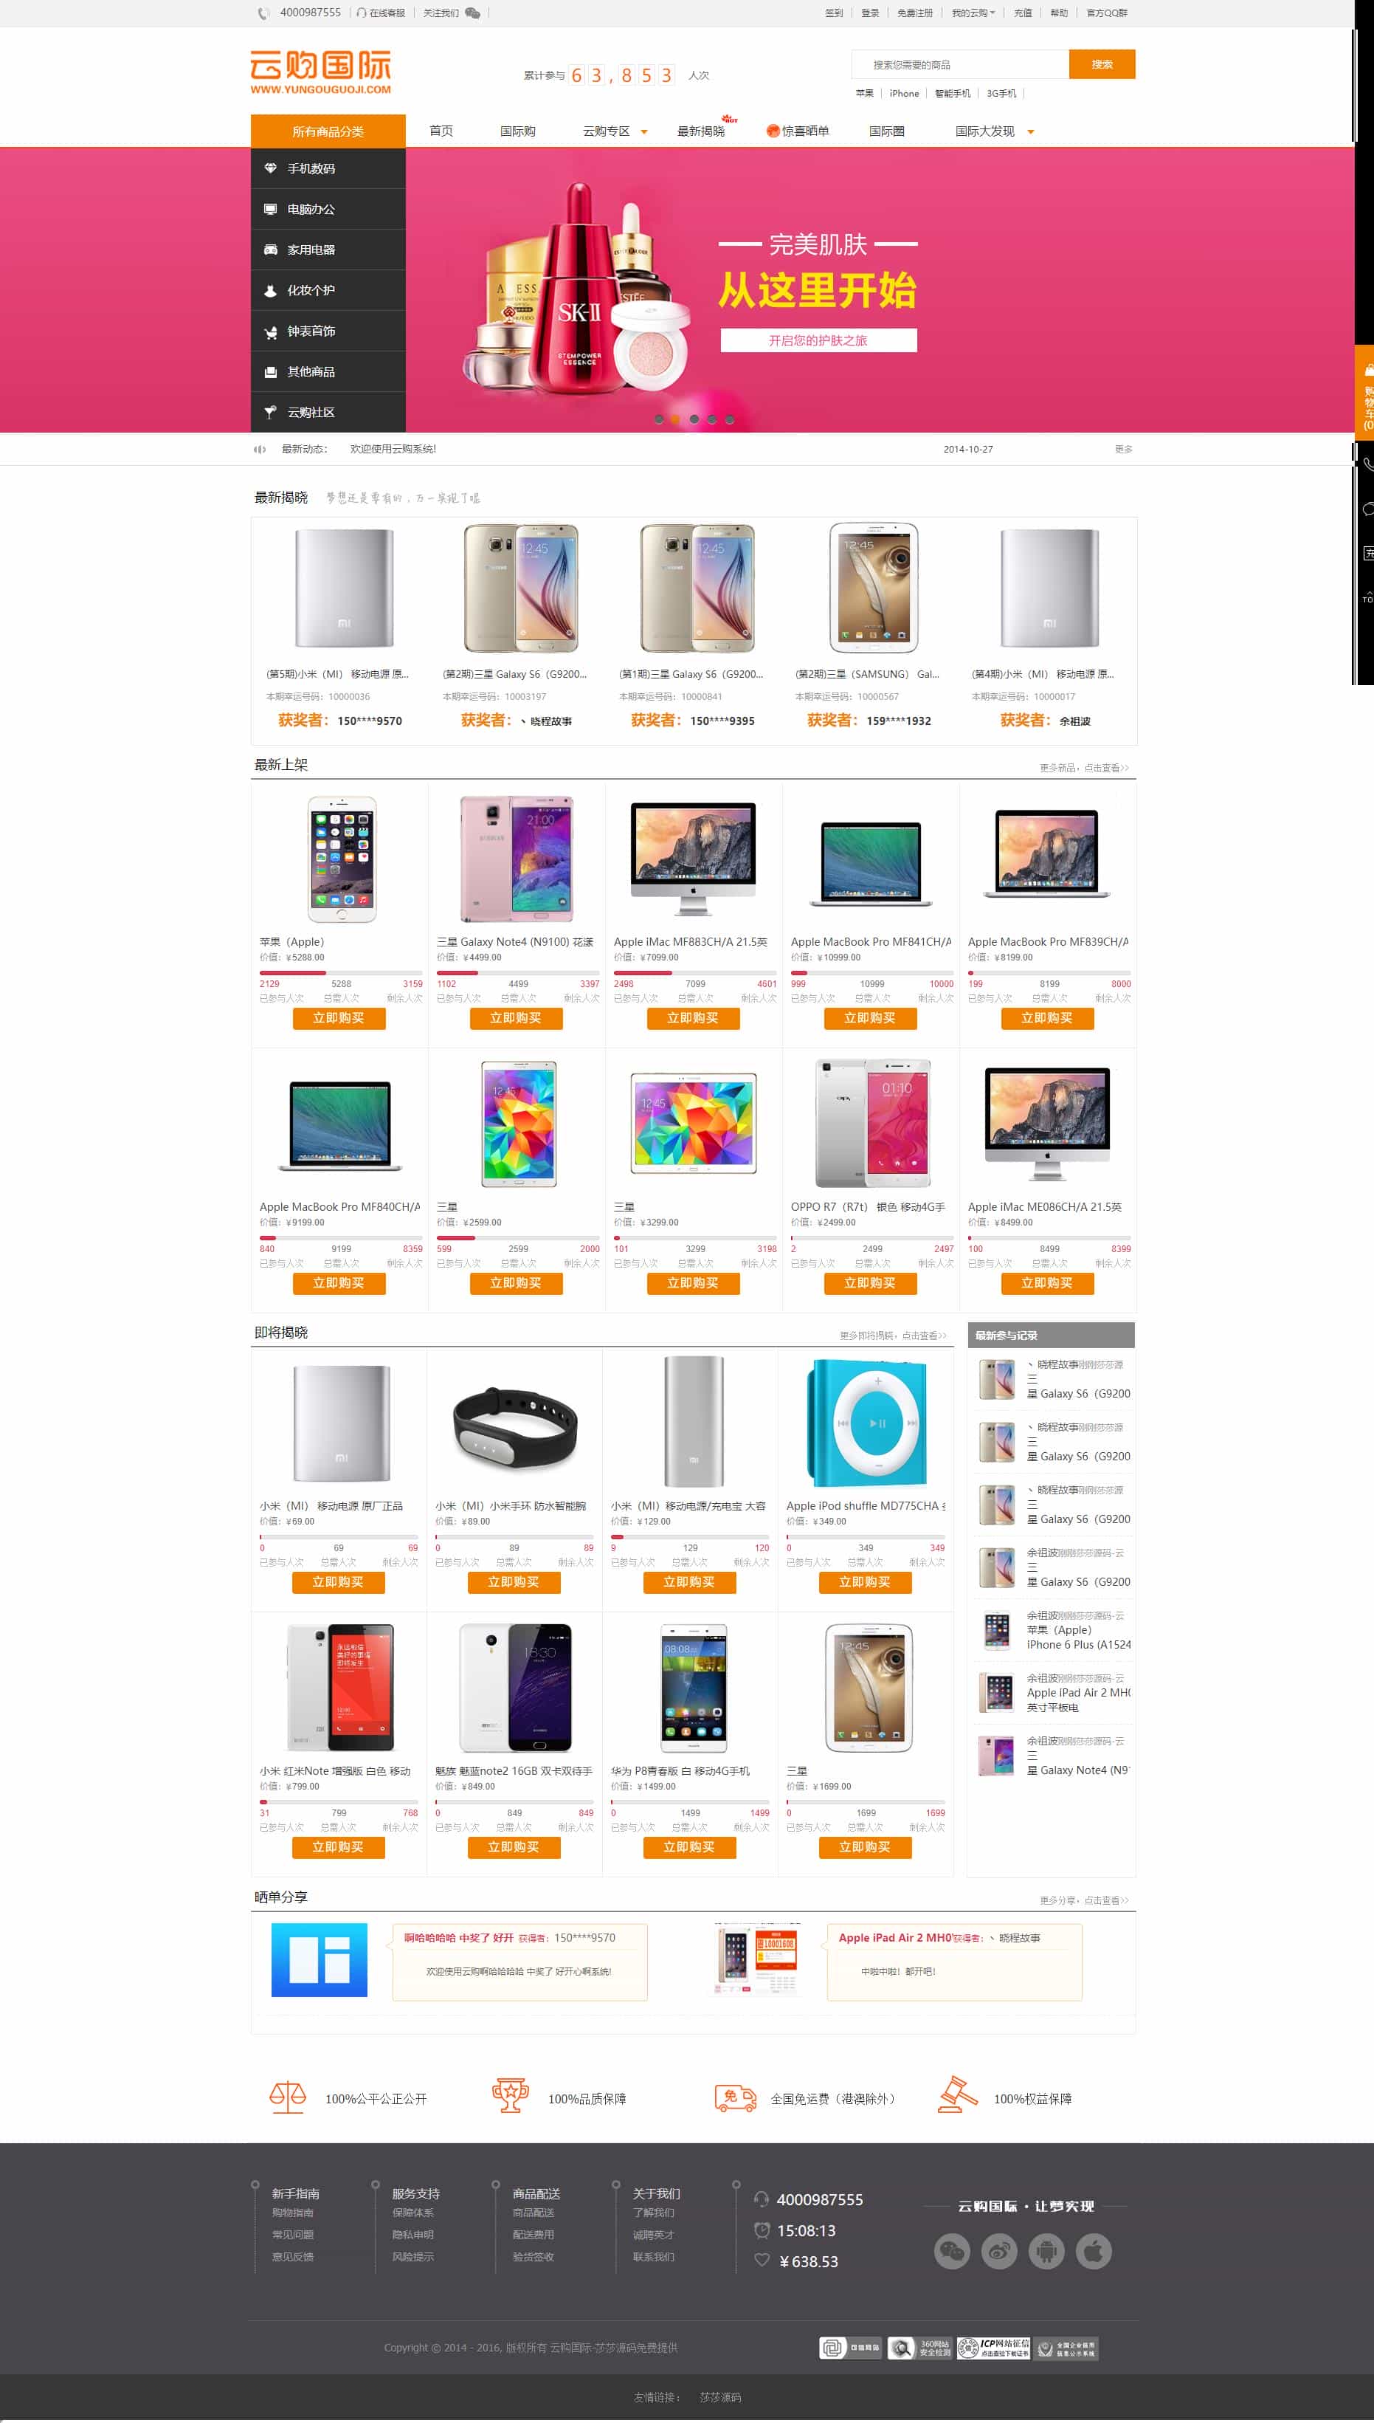Open the Weibo icon in the footer
This screenshot has height=2423, width=1374.
tap(998, 2251)
